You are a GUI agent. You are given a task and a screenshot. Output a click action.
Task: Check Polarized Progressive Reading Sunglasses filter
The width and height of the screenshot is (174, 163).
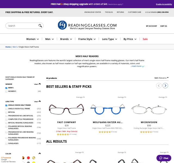pos(6,138)
